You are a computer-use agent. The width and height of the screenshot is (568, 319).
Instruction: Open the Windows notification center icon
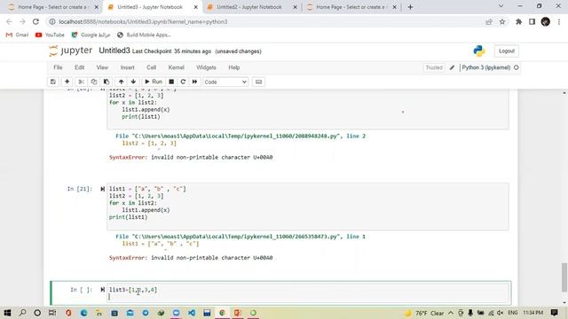click(554, 313)
